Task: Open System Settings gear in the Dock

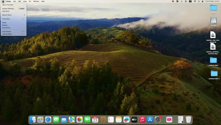Action: [158, 120]
